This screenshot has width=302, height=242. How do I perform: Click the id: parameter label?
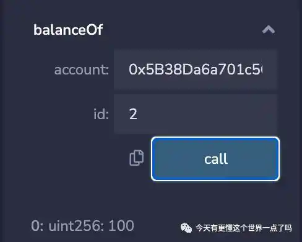[x=101, y=114]
